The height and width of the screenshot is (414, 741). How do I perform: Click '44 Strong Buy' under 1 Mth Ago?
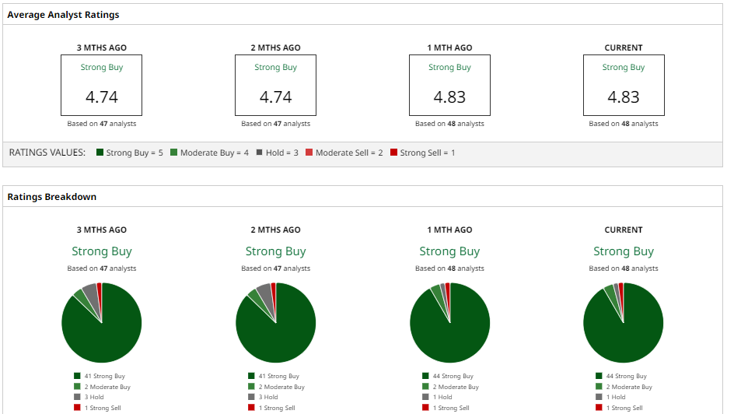click(453, 376)
